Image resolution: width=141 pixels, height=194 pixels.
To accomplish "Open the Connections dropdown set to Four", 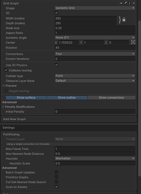I will (x=95, y=54).
